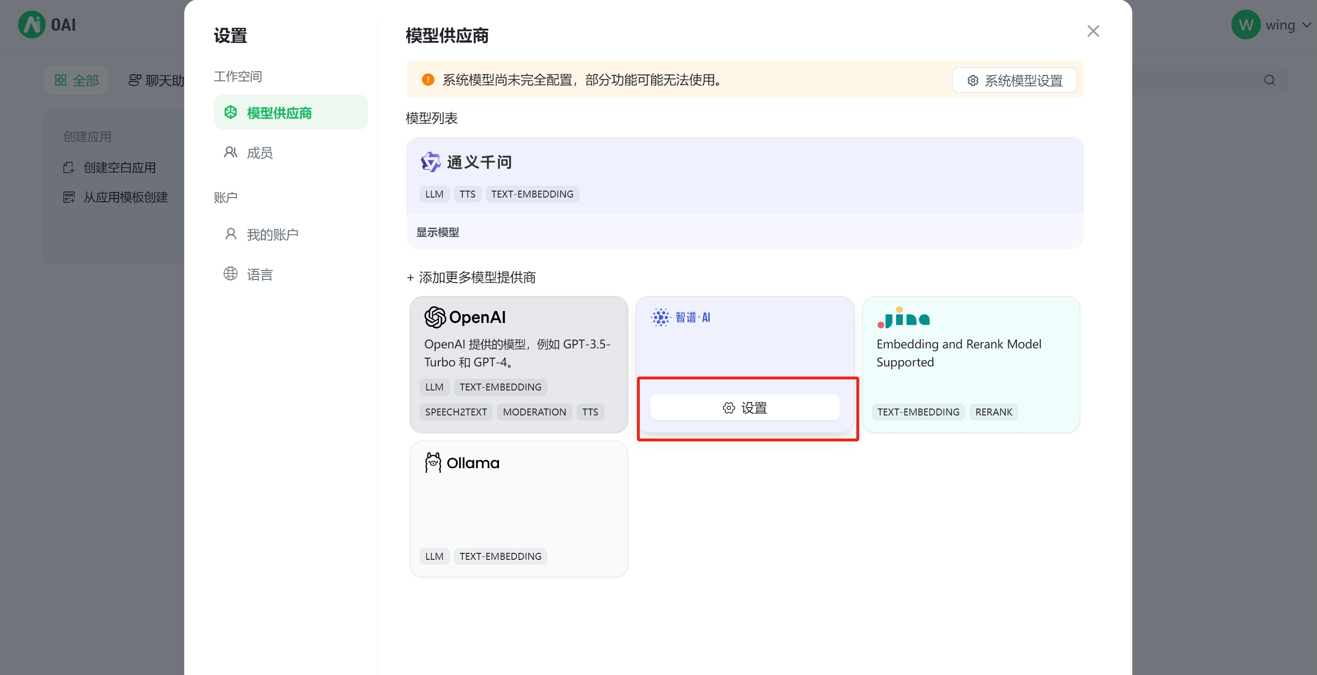Open 系统模型设置 button

click(x=1014, y=80)
